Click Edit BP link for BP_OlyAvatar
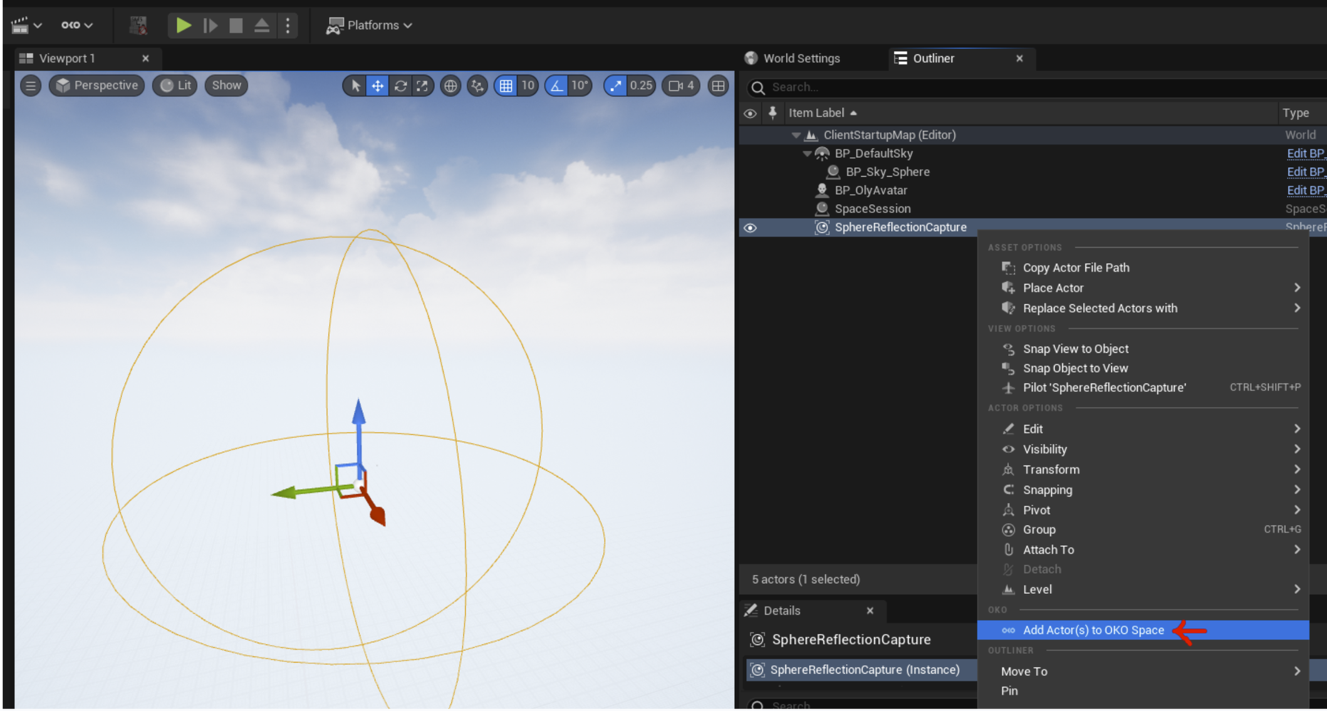Viewport: 1327px width, 711px height. (1305, 190)
